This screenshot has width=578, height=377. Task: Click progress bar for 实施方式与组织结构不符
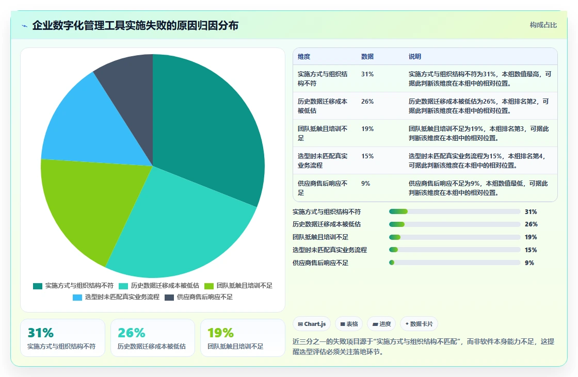pyautogui.click(x=455, y=211)
